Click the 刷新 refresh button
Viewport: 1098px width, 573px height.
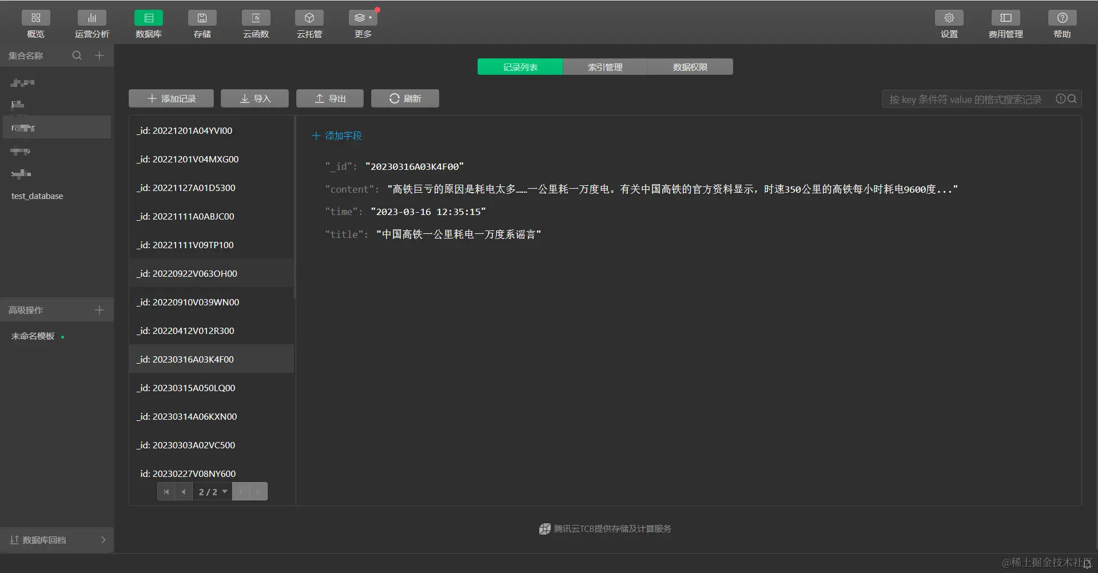[405, 98]
